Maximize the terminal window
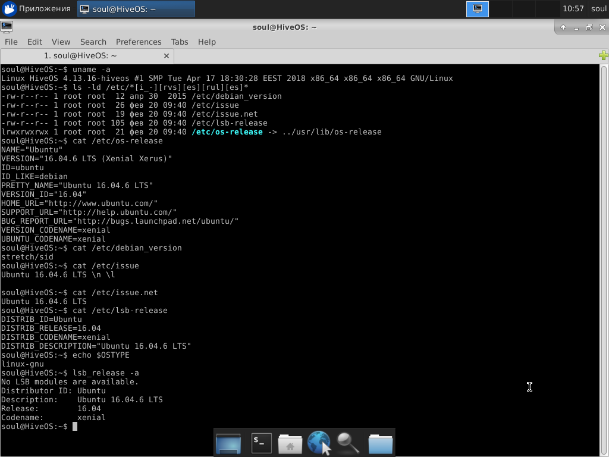 point(589,27)
